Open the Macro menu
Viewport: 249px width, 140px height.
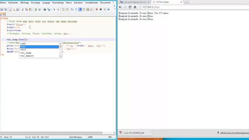click(x=69, y=3)
